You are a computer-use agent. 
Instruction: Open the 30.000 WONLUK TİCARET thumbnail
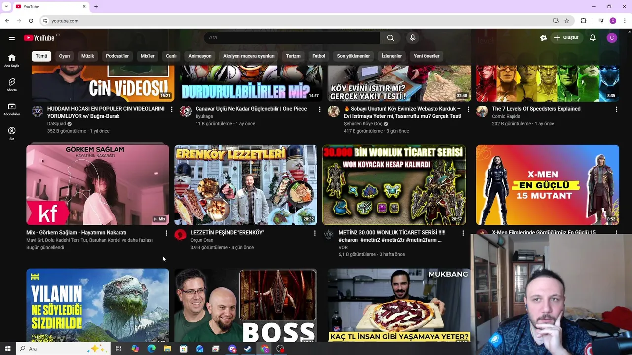[x=394, y=185]
